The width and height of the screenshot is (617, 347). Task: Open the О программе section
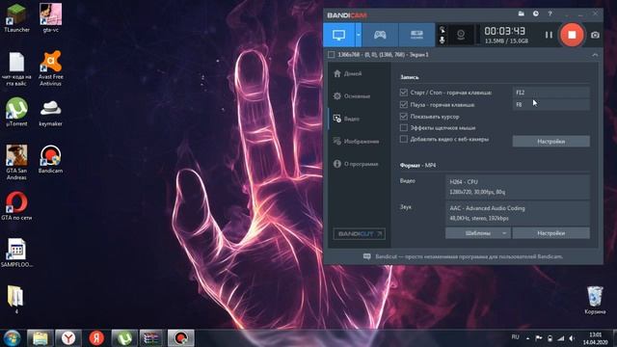(361, 164)
